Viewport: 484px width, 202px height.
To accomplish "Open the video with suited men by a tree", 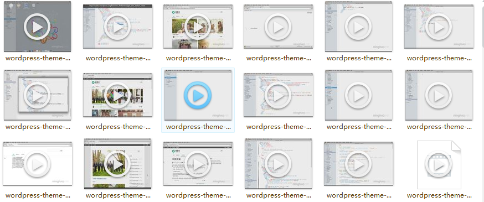I will (x=117, y=164).
